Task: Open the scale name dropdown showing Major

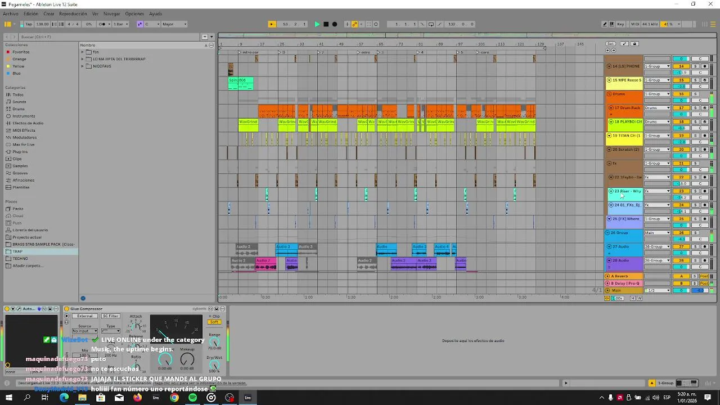Action: (x=174, y=24)
